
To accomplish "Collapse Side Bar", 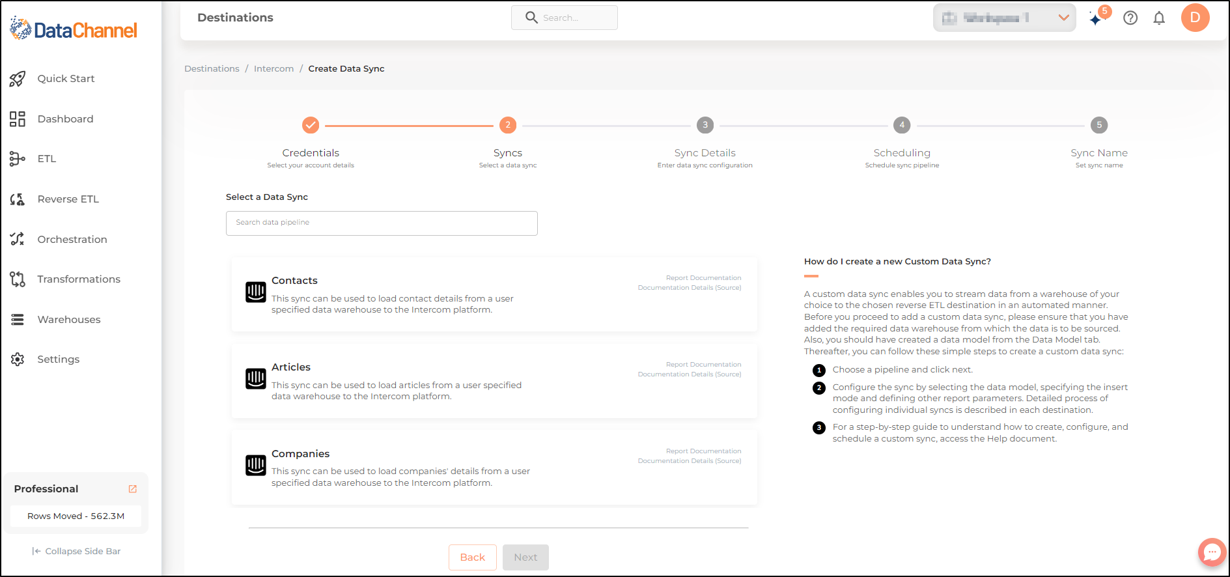I will click(76, 552).
